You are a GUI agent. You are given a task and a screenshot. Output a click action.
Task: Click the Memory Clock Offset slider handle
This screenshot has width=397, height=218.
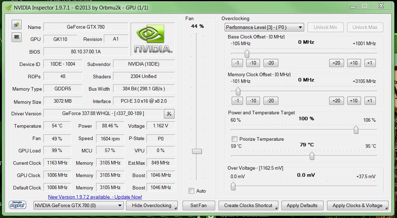238,91
